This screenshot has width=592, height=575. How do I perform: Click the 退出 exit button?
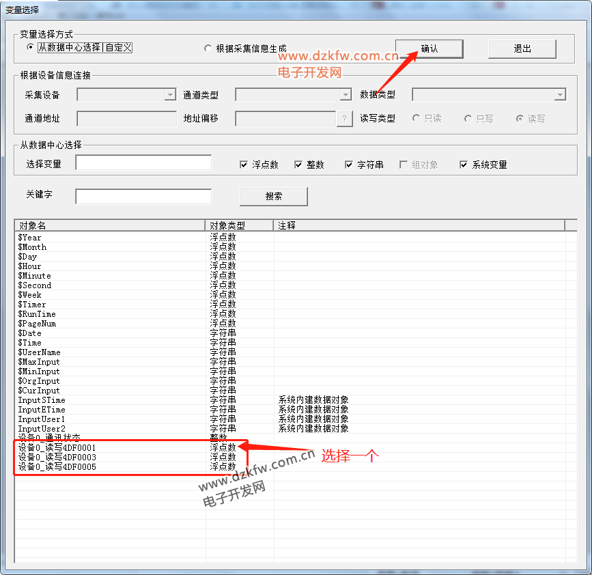click(522, 48)
